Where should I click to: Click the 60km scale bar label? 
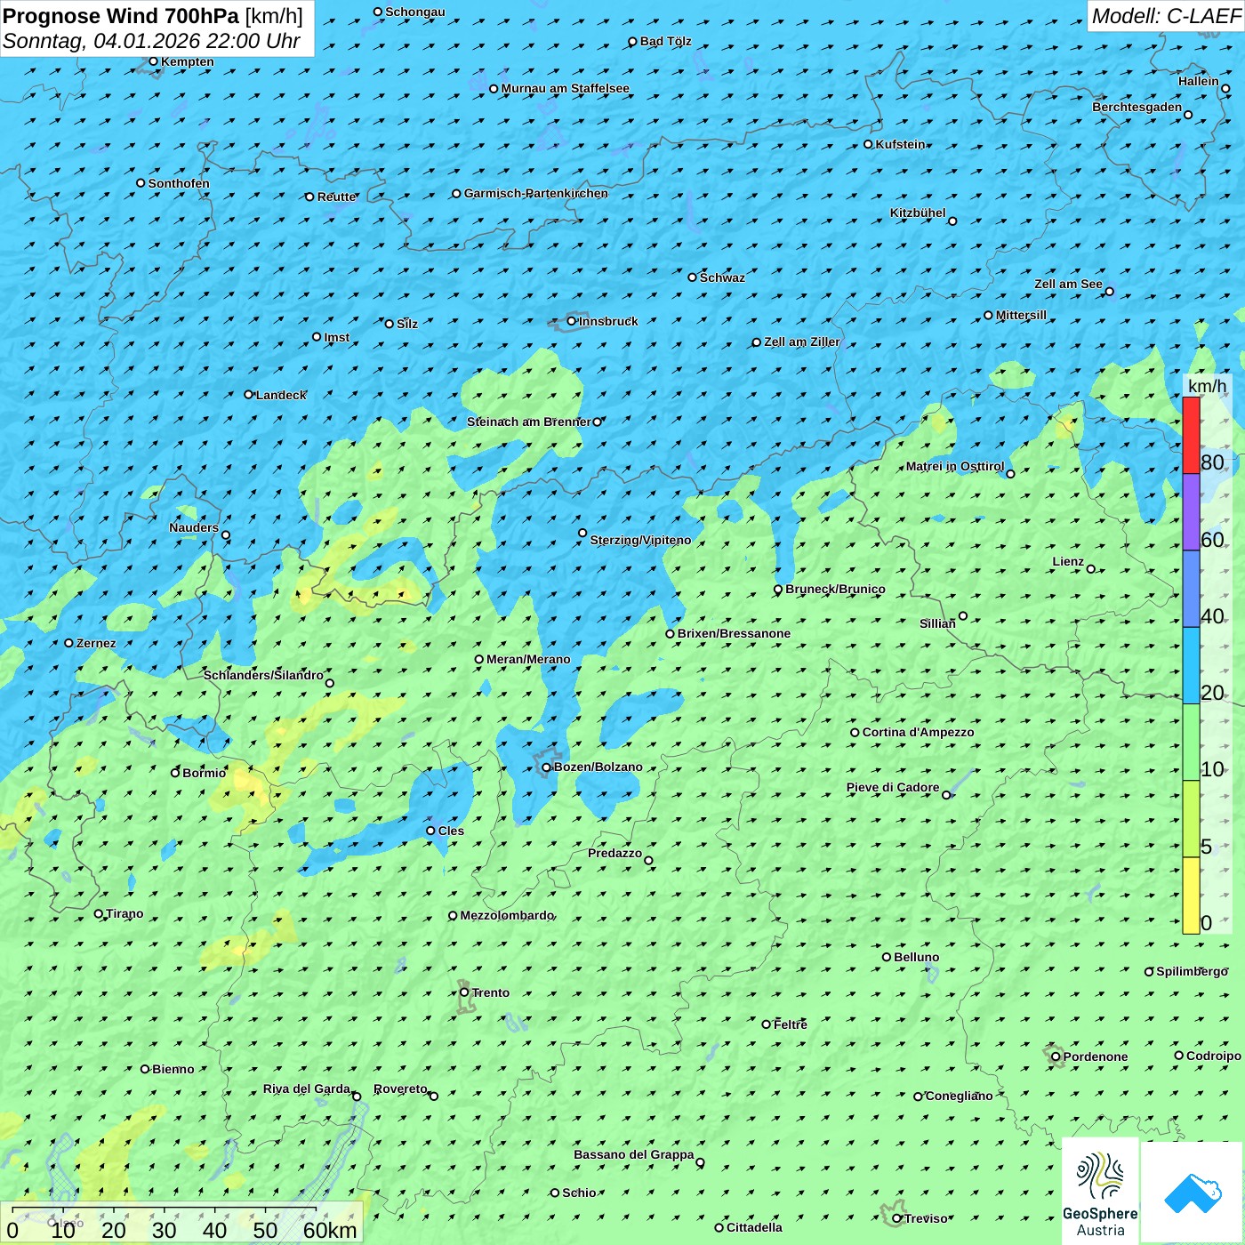pyautogui.click(x=330, y=1230)
